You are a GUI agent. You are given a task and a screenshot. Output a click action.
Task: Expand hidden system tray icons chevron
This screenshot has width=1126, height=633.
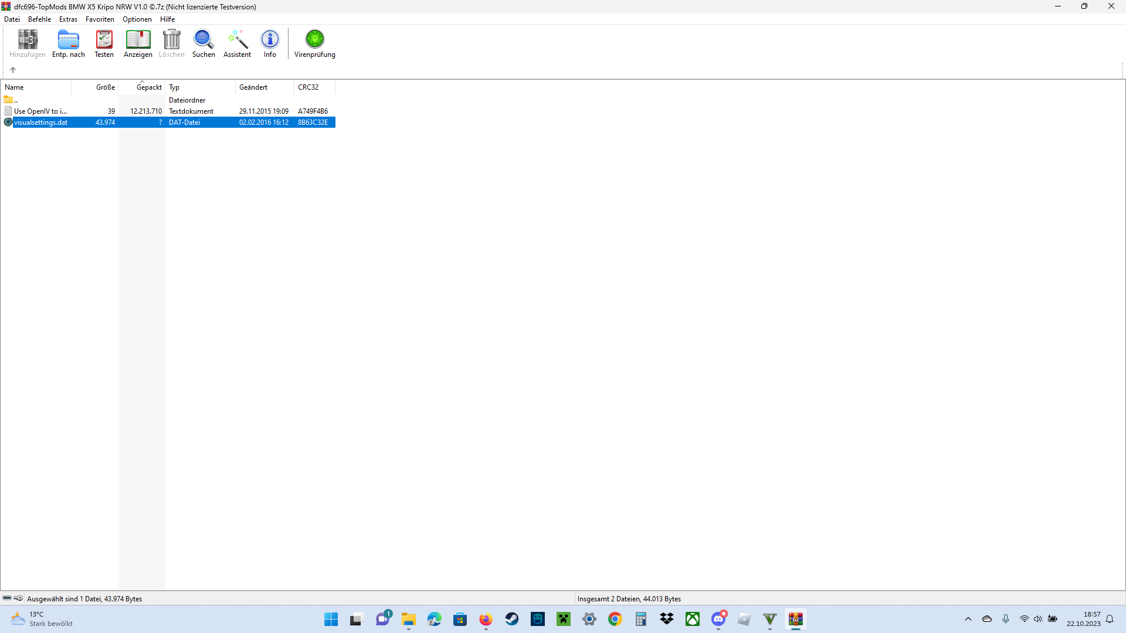968,619
